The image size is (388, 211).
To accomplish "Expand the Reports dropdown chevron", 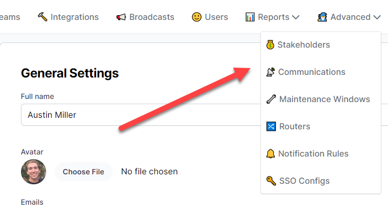I will pos(296,17).
